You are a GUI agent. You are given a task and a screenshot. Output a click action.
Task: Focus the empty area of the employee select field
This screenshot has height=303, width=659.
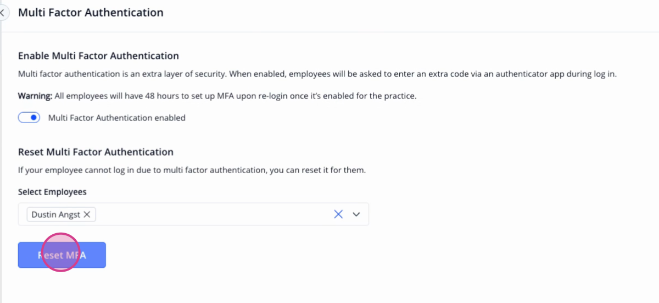pos(214,214)
